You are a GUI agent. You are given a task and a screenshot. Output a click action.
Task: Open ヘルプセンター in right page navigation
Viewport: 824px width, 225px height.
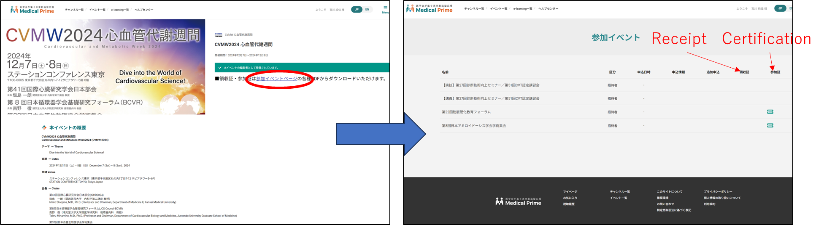(x=548, y=9)
